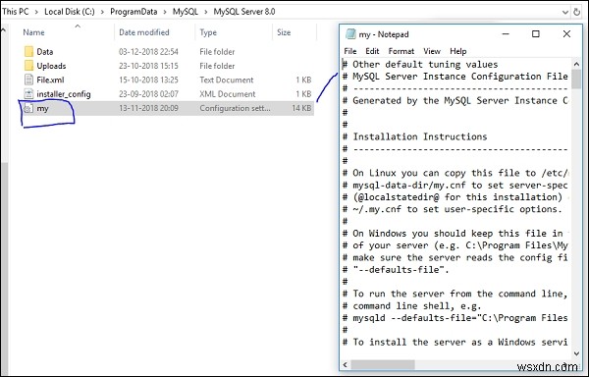Select the File.xml file name
589x377 pixels.
click(50, 80)
